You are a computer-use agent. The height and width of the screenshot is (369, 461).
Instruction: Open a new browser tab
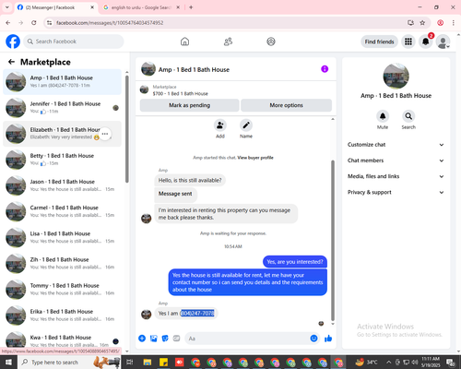191,7
